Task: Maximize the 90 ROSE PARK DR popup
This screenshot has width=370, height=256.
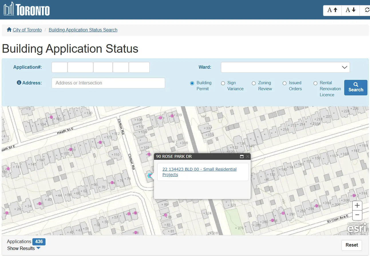Action: tap(241, 156)
